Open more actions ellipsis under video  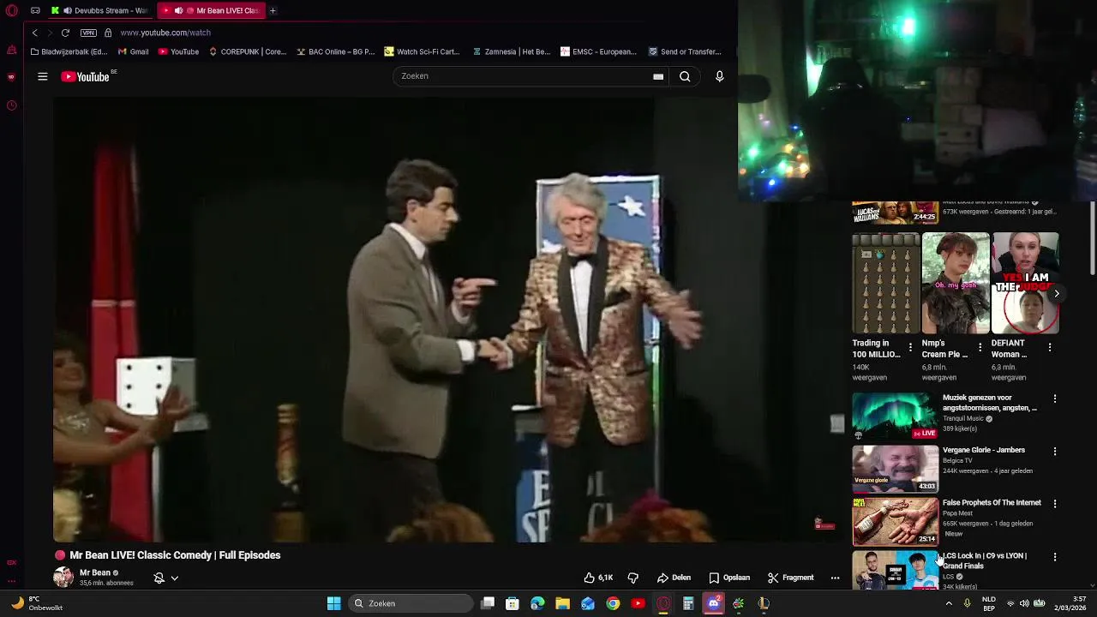835,578
